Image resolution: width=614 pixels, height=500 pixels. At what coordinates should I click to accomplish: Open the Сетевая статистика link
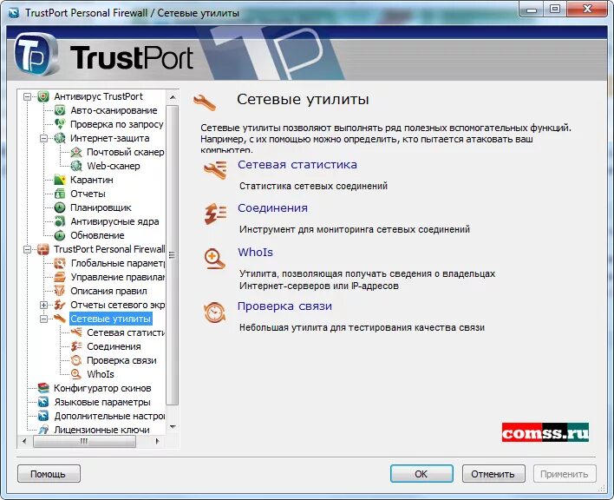tap(297, 165)
